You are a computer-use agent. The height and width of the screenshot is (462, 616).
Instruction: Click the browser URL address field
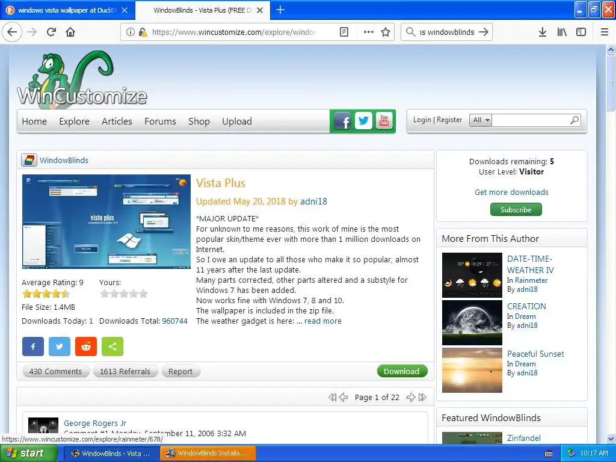point(234,32)
